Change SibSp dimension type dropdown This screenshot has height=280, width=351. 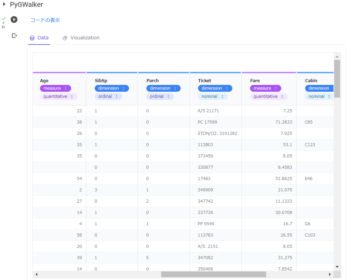(x=112, y=88)
